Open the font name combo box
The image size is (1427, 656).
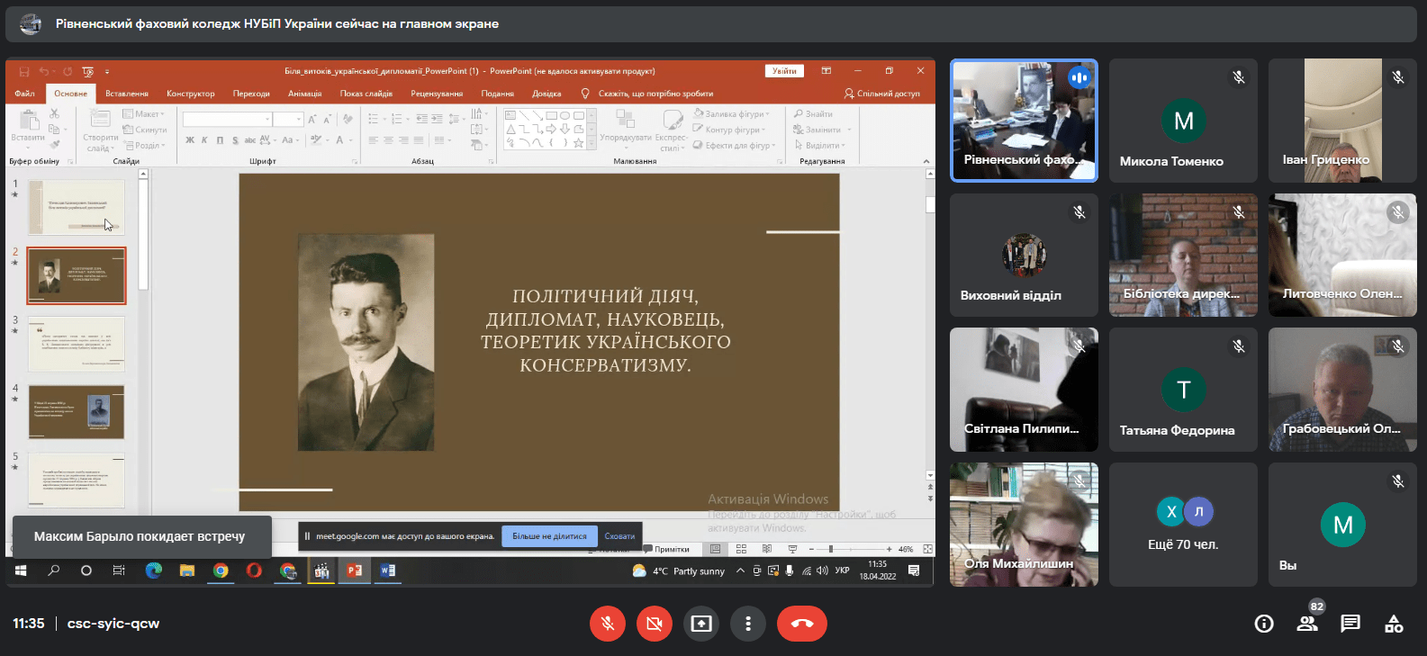[x=227, y=119]
